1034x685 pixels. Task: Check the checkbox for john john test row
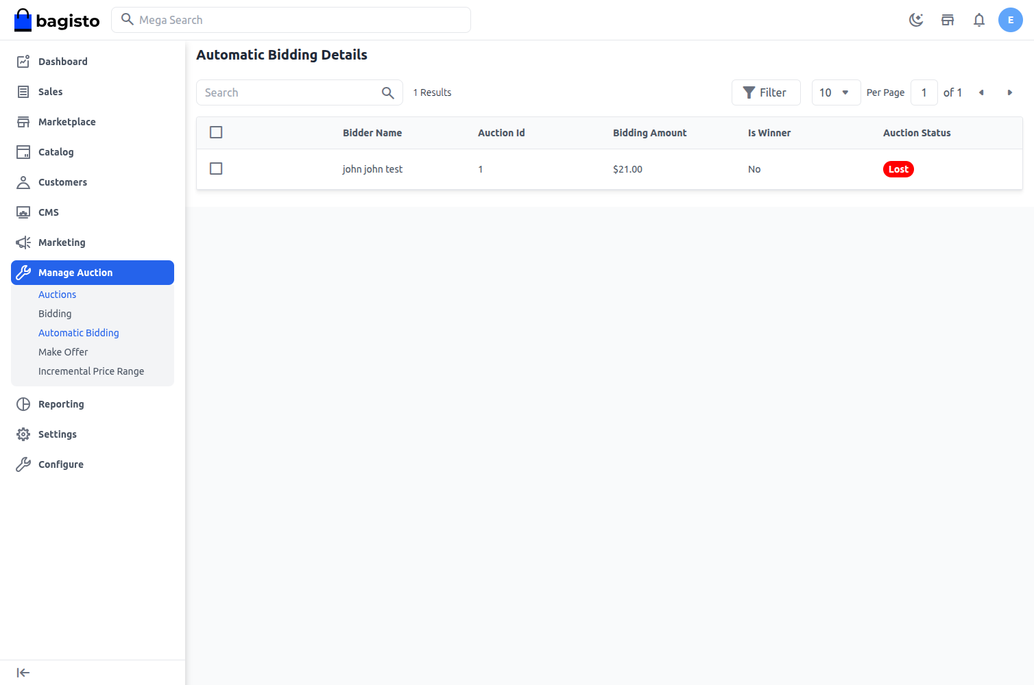[x=216, y=169]
